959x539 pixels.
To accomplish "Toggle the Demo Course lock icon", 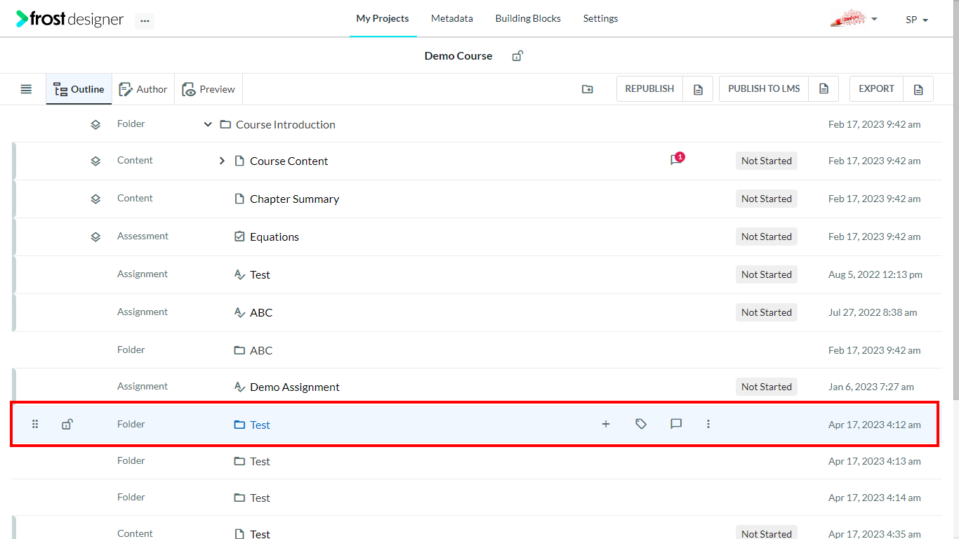I will tap(517, 55).
